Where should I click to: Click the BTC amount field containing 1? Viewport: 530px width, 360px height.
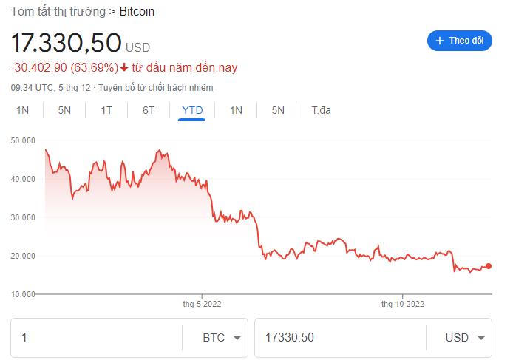click(x=96, y=338)
